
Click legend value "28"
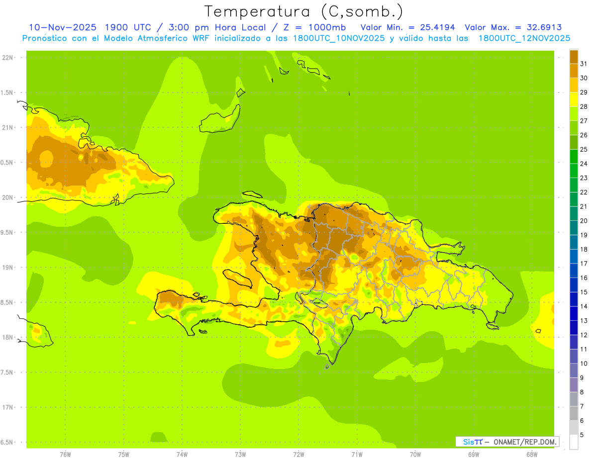[584, 106]
